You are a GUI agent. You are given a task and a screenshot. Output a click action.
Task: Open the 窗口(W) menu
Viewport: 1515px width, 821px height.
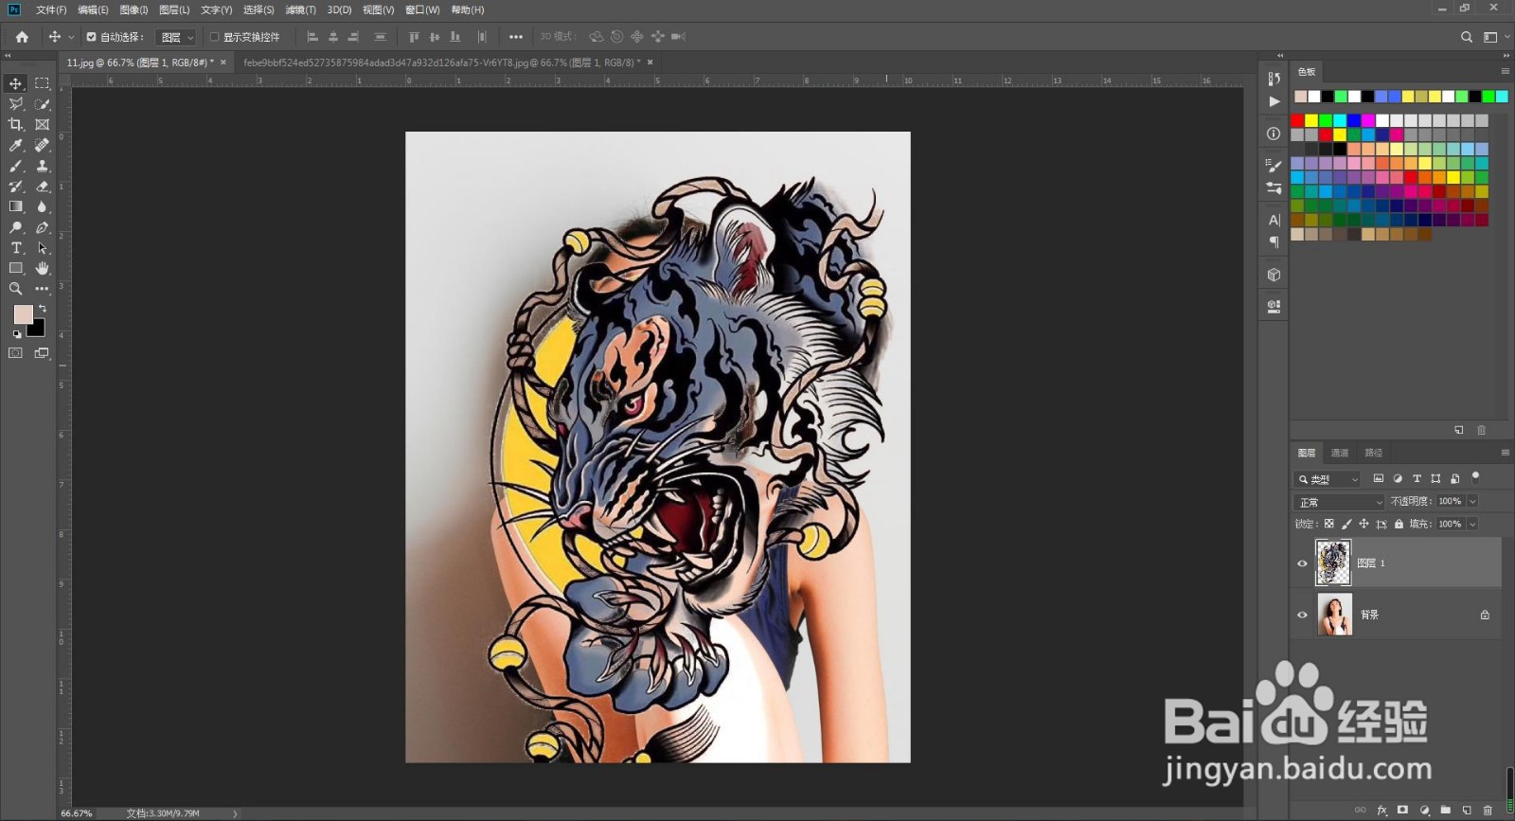(422, 9)
